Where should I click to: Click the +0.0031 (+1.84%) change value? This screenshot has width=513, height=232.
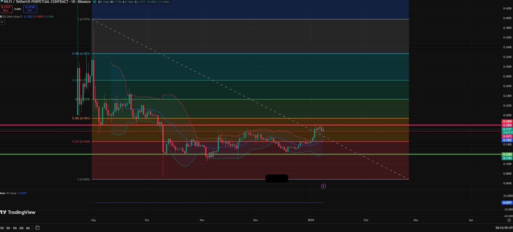(x=158, y=2)
